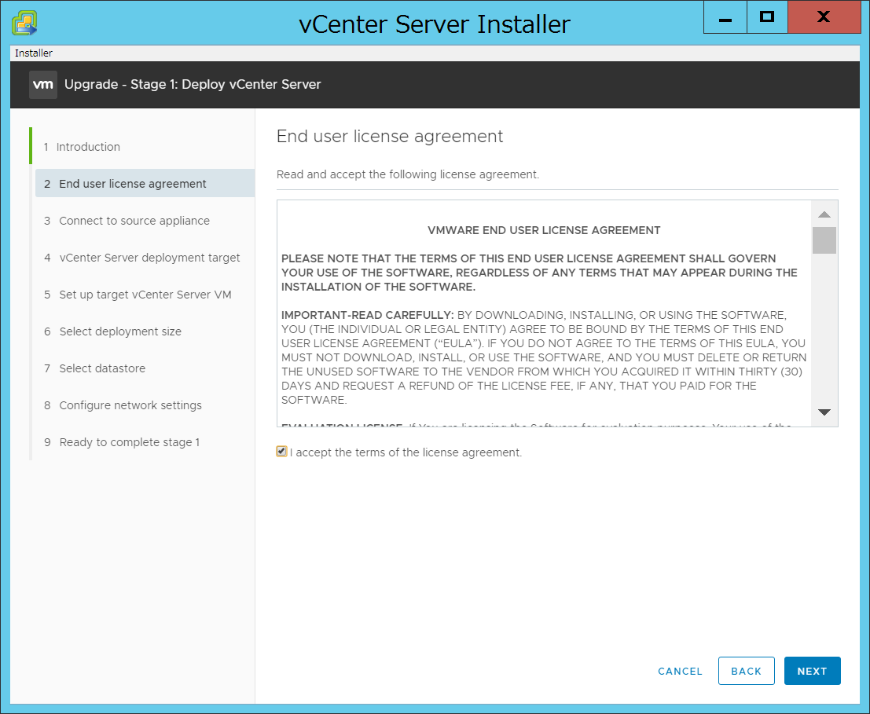Open the Installer menu
Screen dimensions: 870x714
(33, 53)
